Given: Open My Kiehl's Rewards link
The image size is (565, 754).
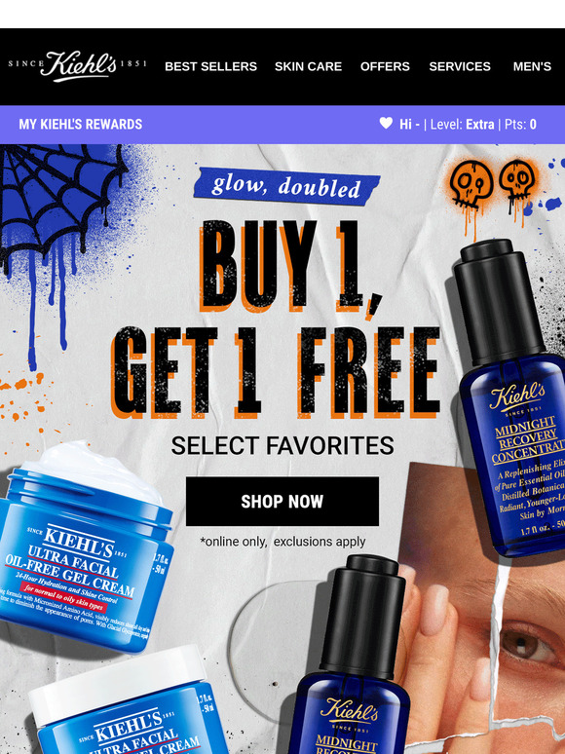Looking at the screenshot, I should (80, 124).
